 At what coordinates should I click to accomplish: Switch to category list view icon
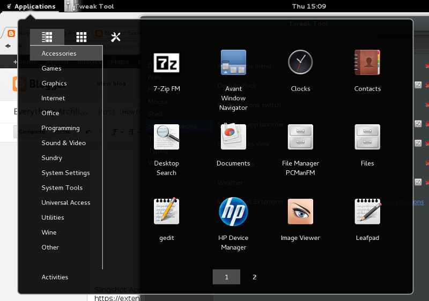(47, 37)
